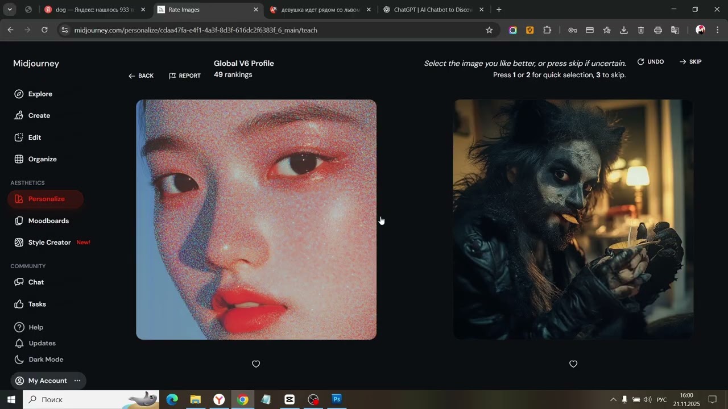Like the right image with heart icon
The width and height of the screenshot is (728, 409).
pos(573,364)
